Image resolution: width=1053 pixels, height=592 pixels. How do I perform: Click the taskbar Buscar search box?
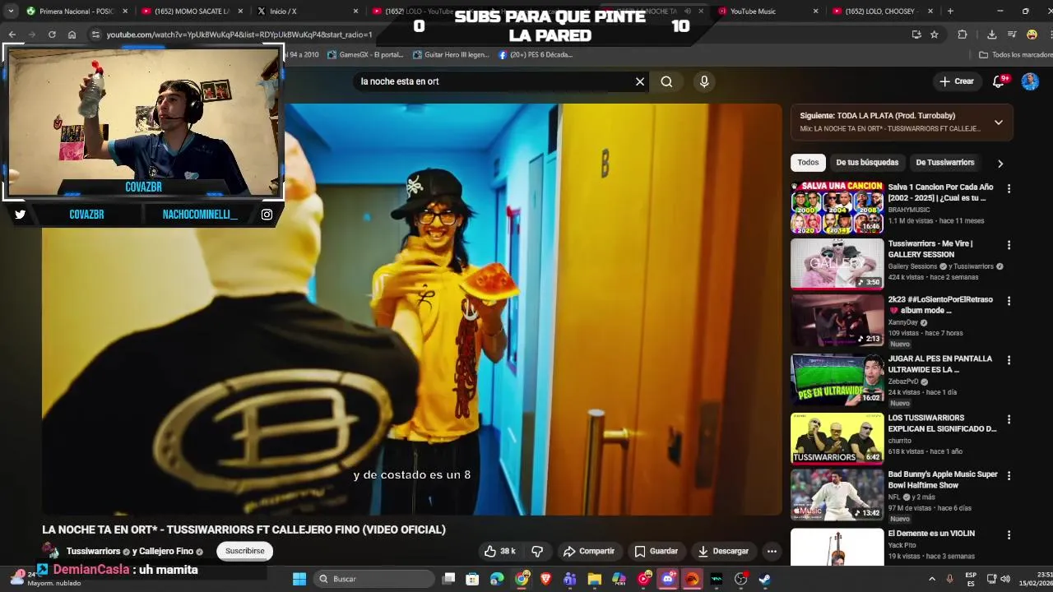click(373, 579)
